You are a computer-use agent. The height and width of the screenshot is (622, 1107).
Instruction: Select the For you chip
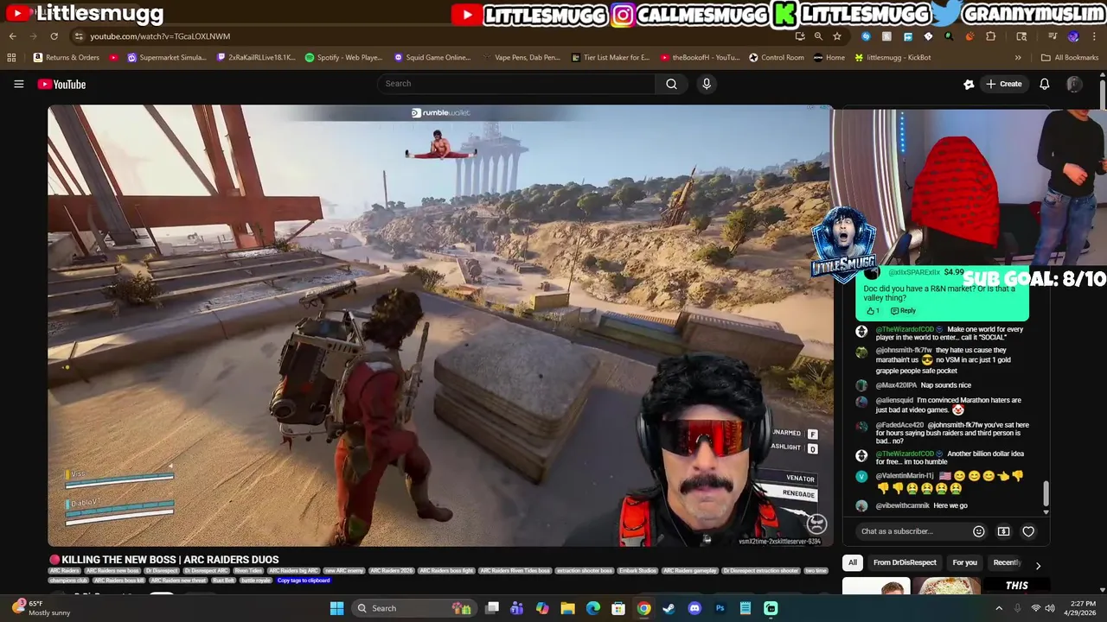[964, 562]
